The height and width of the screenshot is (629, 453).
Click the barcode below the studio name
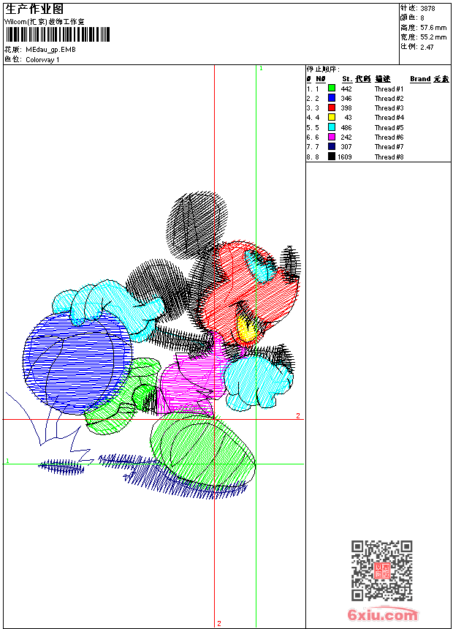coord(57,34)
